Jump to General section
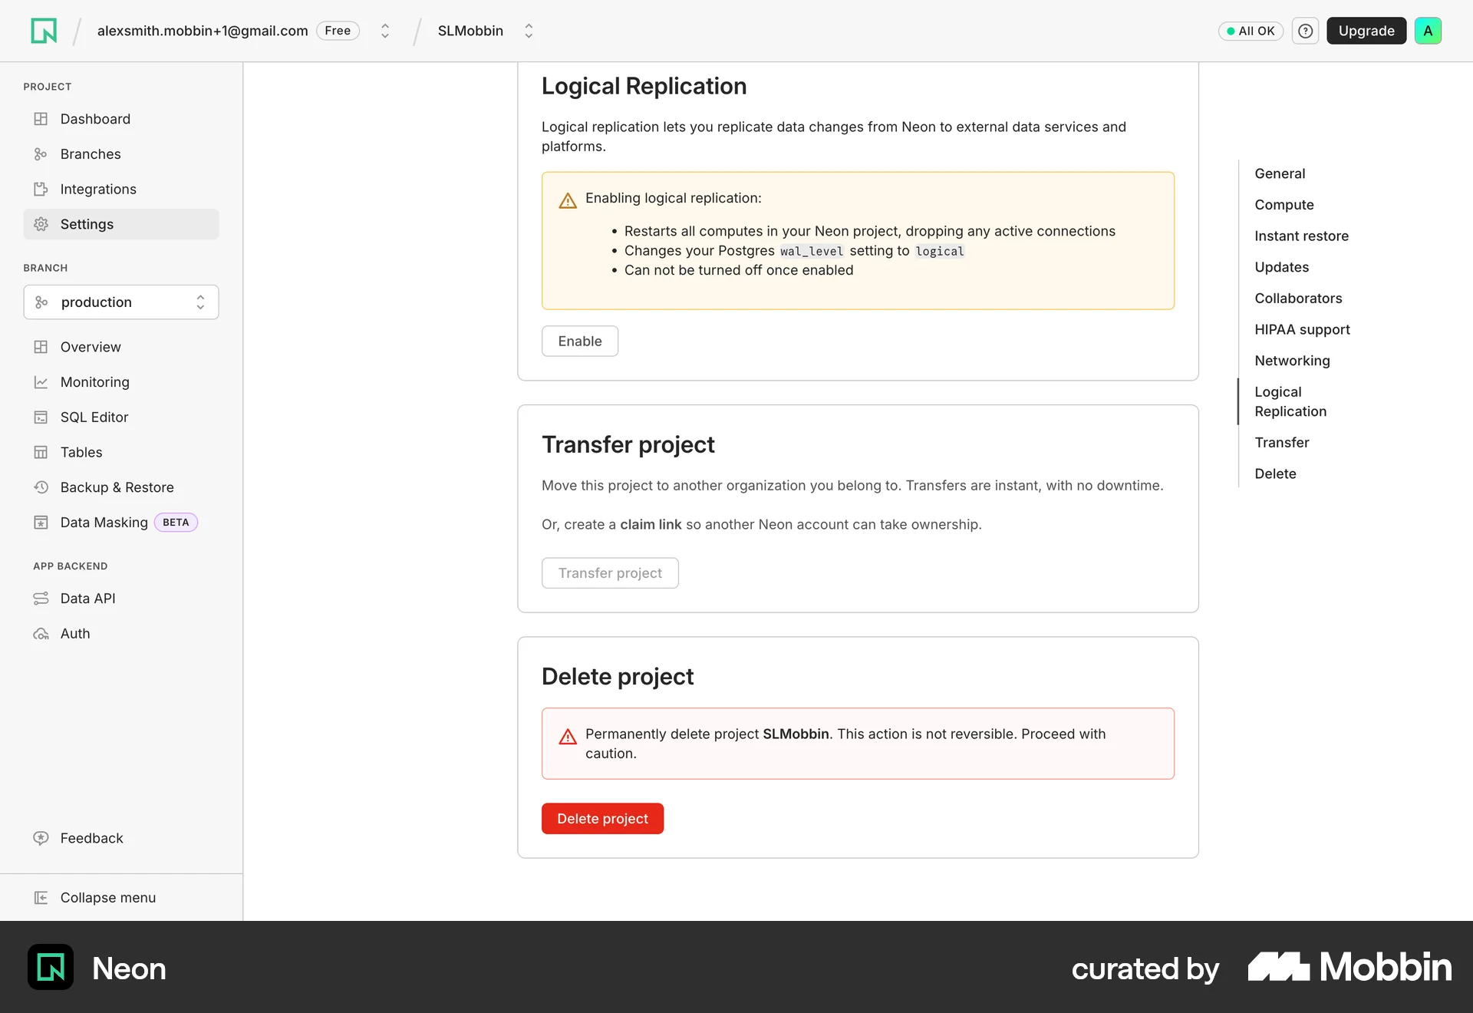This screenshot has height=1013, width=1473. (x=1280, y=173)
